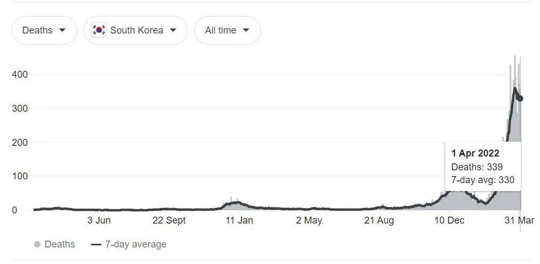Click the grey Deaths legend dot
The height and width of the screenshot is (264, 540).
[x=37, y=244]
